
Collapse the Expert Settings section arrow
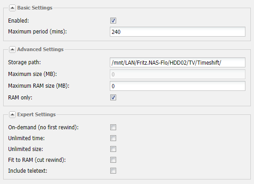tap(12, 114)
